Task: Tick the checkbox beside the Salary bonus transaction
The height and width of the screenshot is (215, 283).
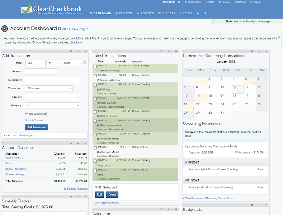Action: 96,160
